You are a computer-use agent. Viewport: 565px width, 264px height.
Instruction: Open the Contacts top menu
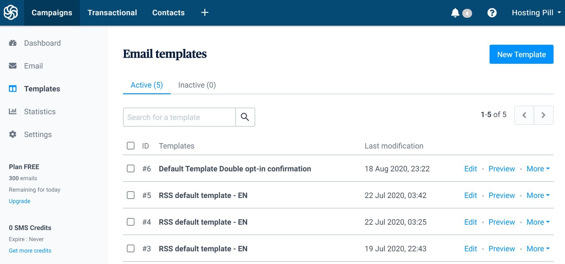pyautogui.click(x=168, y=13)
